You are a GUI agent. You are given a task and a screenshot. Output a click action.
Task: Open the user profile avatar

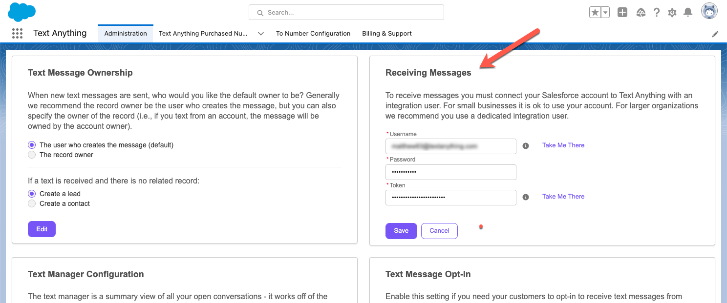click(x=709, y=11)
